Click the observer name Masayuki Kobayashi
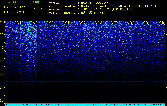Image resolution: width=167 pixels, height=106 pixels. point(95,3)
